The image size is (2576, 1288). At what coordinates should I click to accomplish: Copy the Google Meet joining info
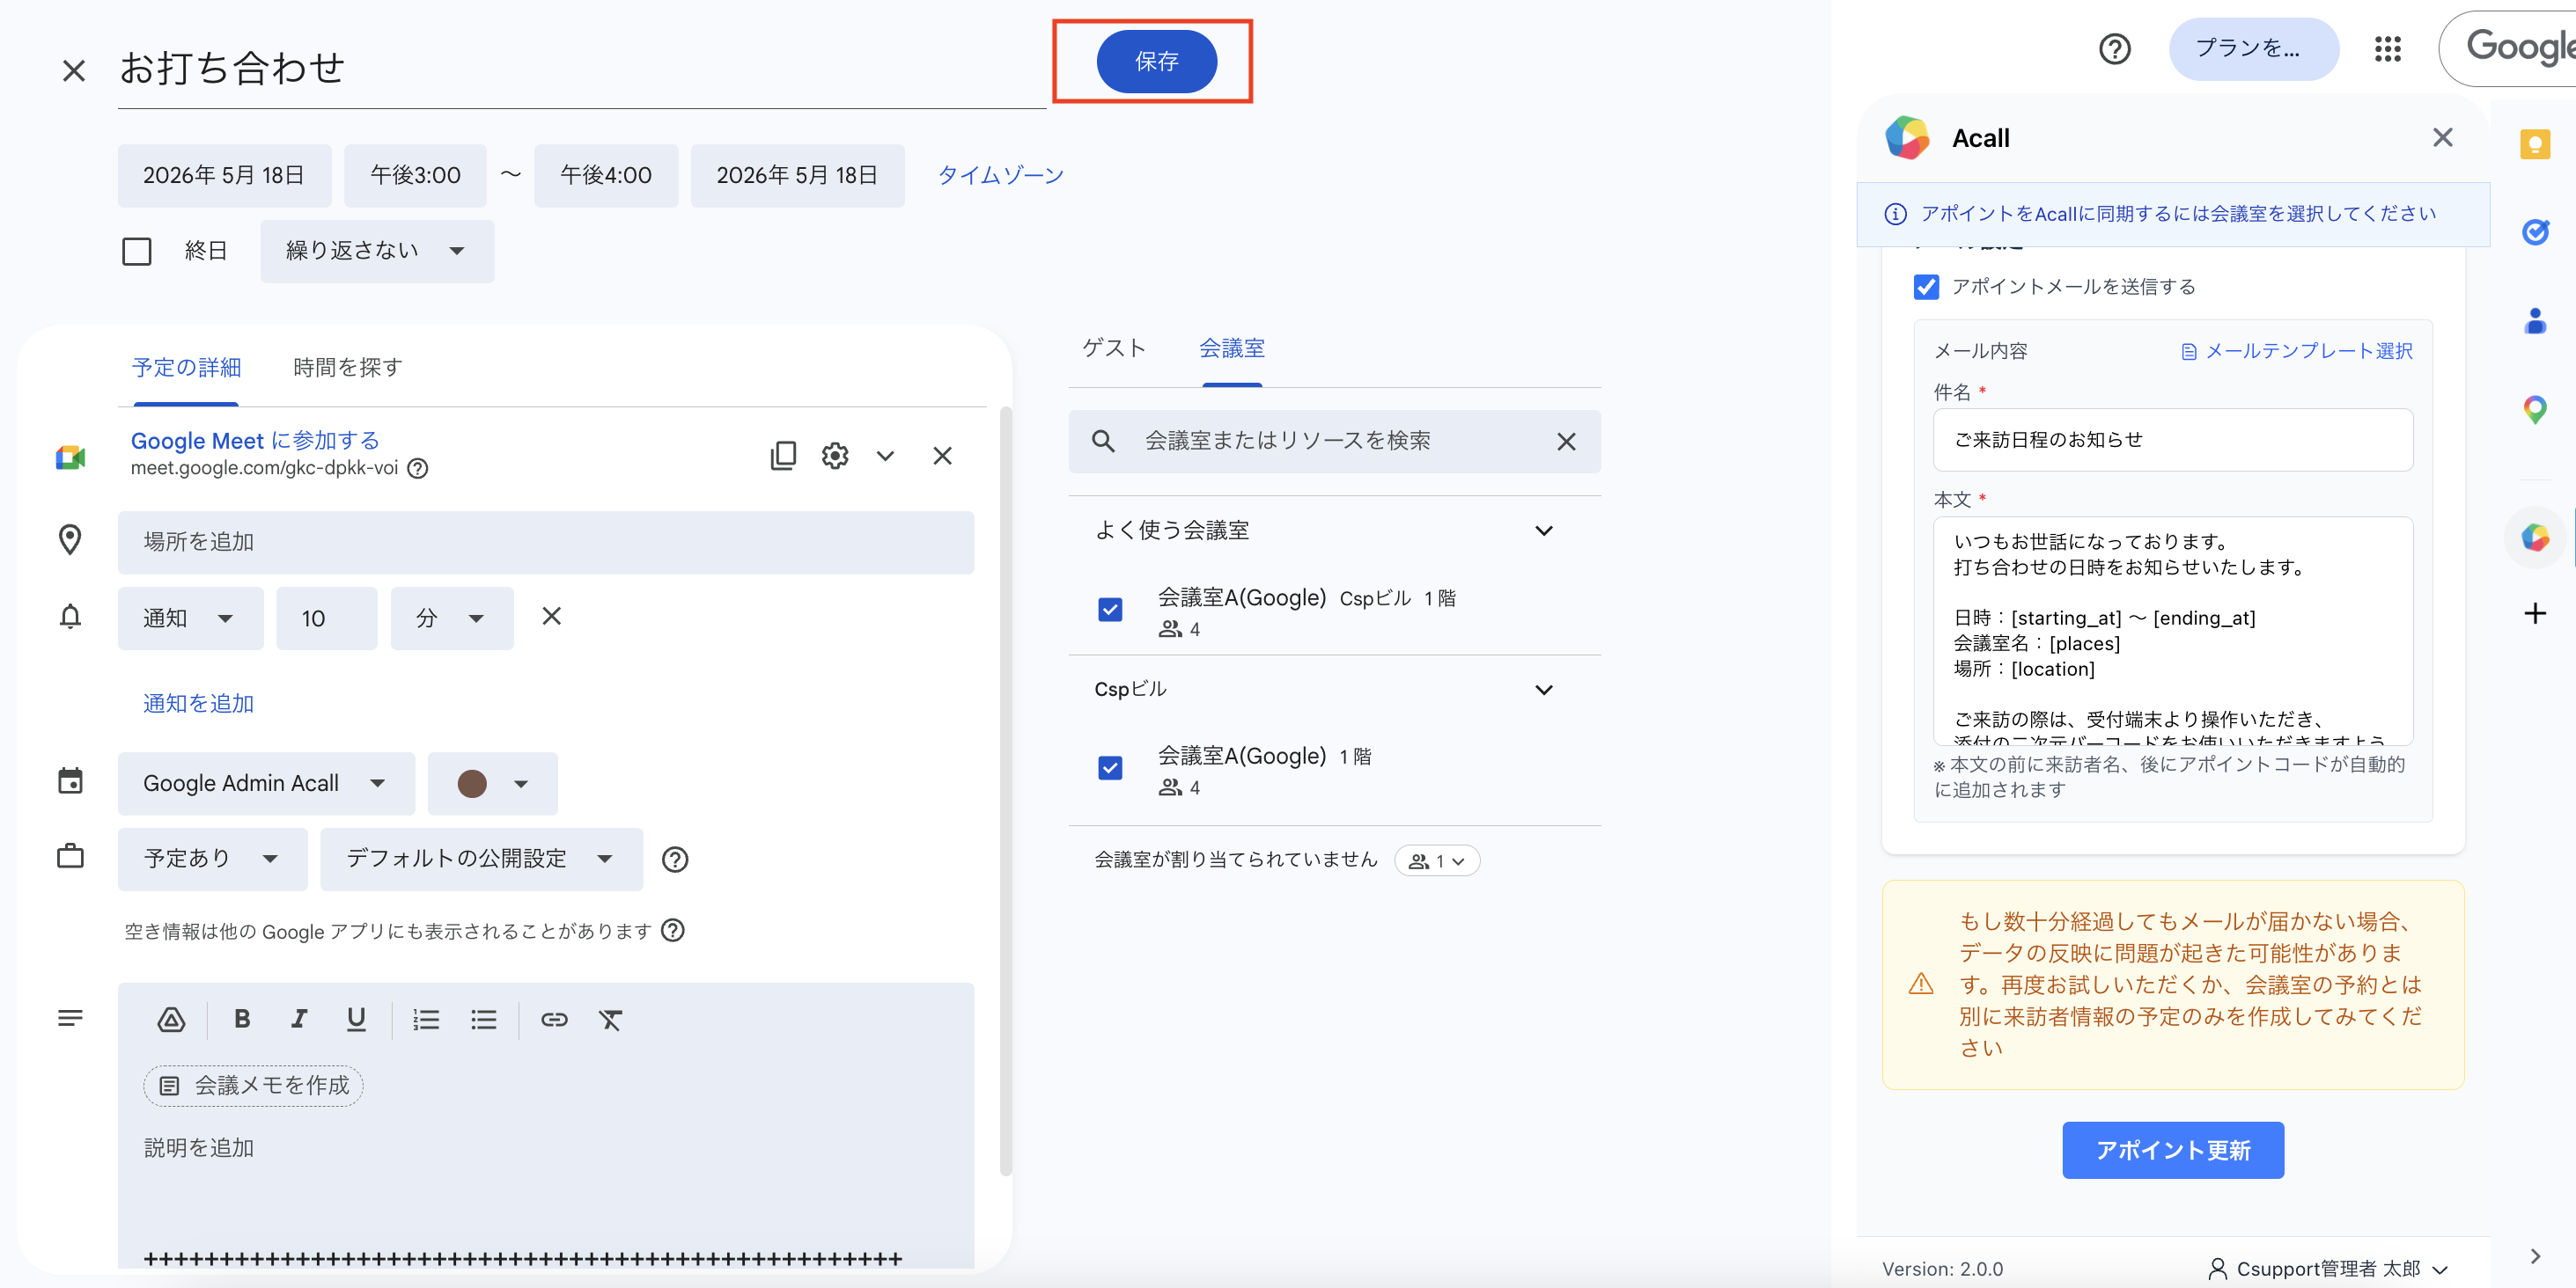tap(783, 456)
